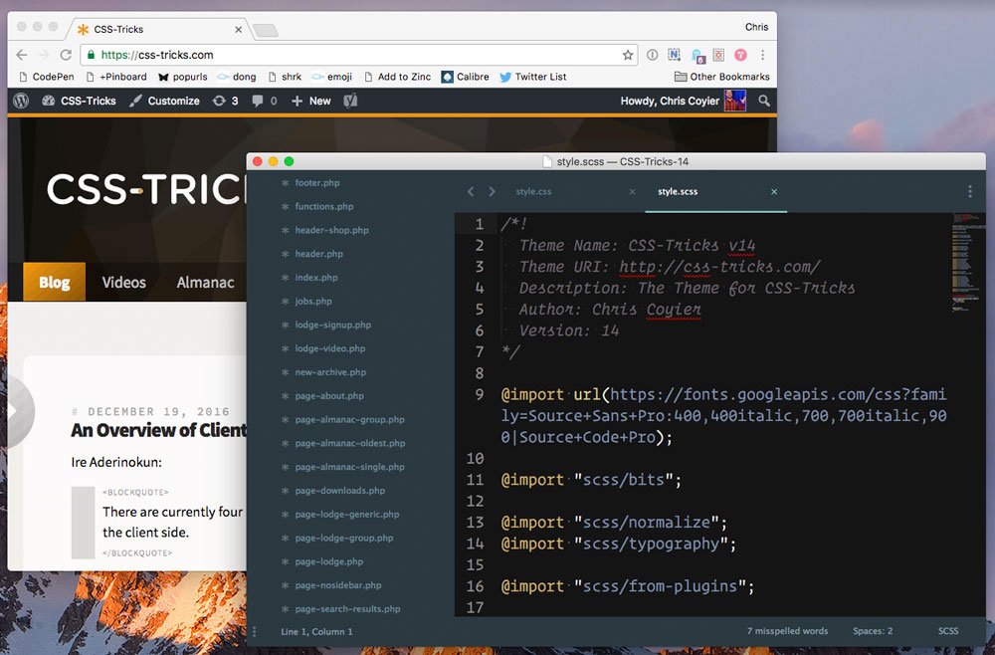Change indentation via Spaces: 2
The height and width of the screenshot is (655, 995).
tap(873, 631)
